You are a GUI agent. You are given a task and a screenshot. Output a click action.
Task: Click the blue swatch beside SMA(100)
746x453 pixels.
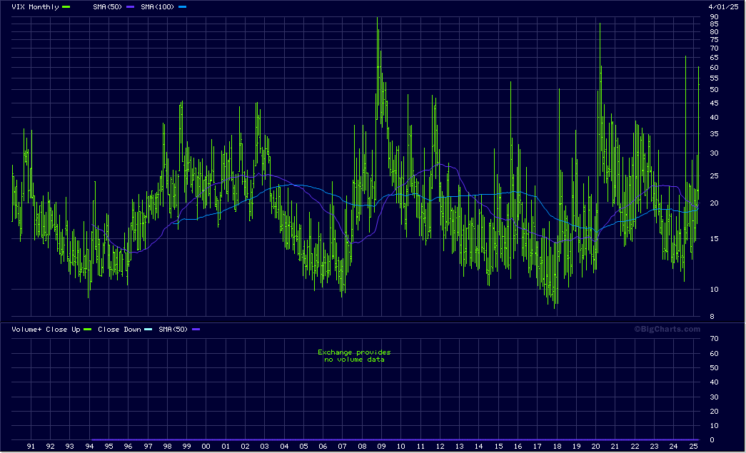pyautogui.click(x=182, y=6)
